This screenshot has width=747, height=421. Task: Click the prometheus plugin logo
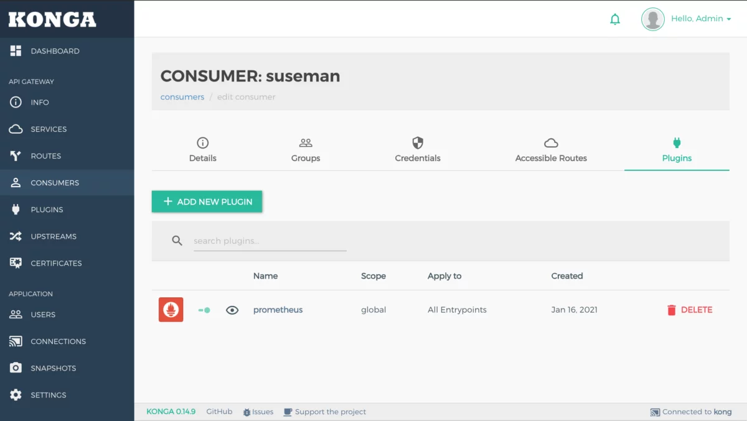(171, 309)
